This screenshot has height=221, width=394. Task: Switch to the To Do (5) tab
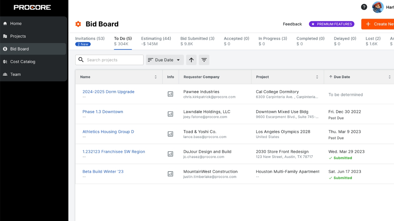pyautogui.click(x=123, y=41)
